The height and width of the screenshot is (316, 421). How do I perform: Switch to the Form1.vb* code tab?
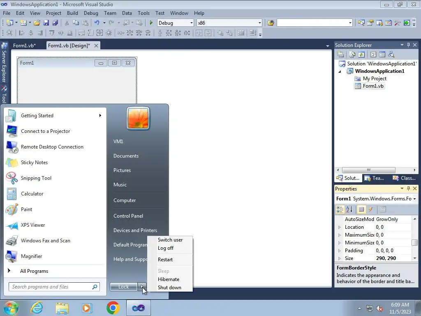tap(24, 46)
